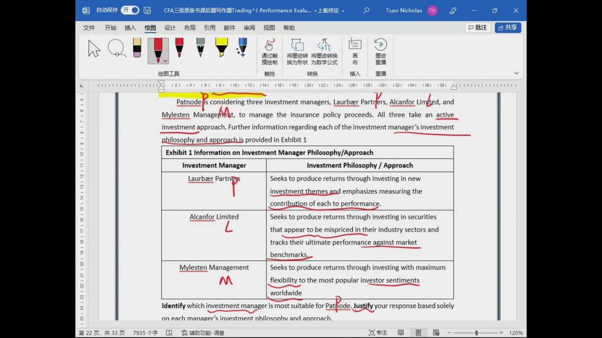
Task: Adjust the zoom slider in status bar
Action: [476, 333]
